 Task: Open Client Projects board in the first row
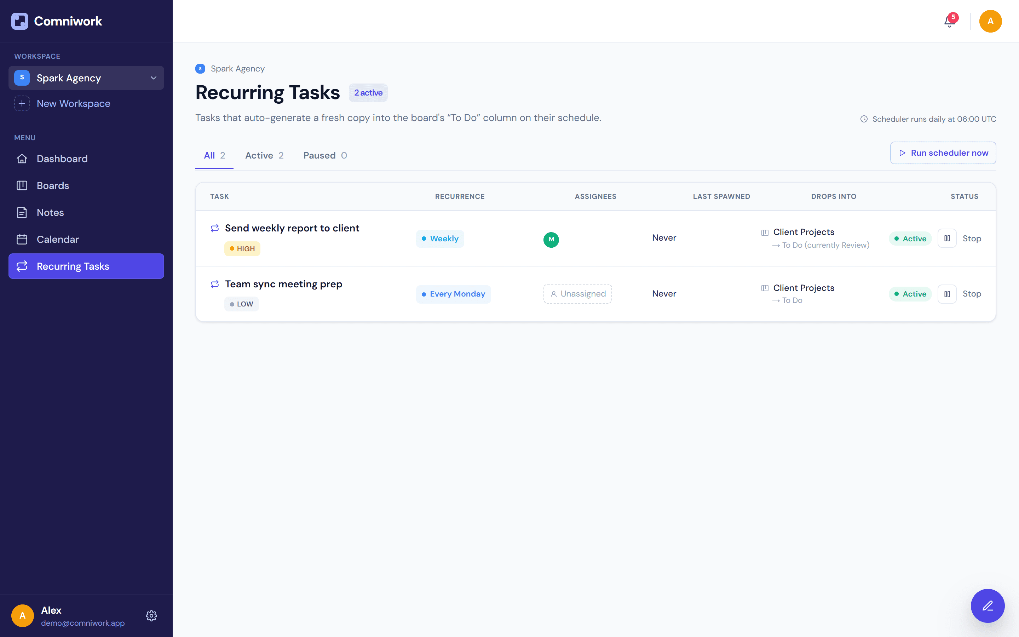pyautogui.click(x=804, y=232)
